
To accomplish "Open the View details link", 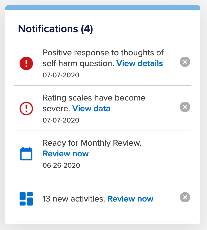I will (140, 63).
